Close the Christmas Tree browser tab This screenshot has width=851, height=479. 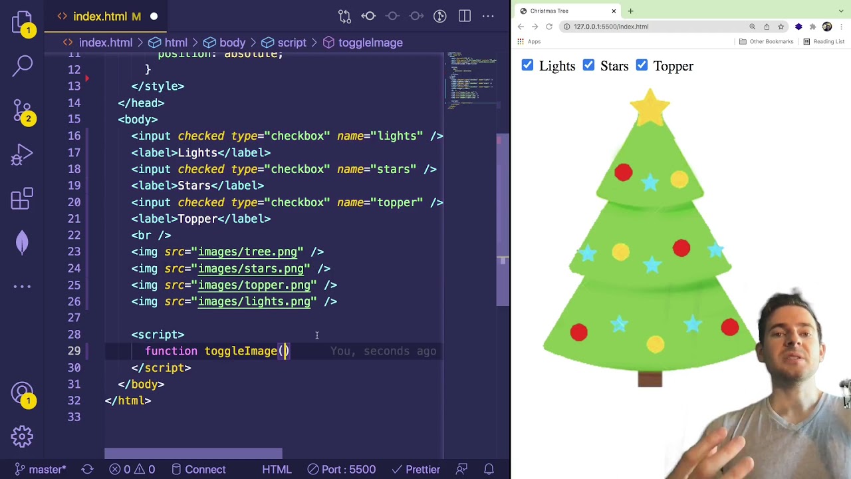pos(614,11)
